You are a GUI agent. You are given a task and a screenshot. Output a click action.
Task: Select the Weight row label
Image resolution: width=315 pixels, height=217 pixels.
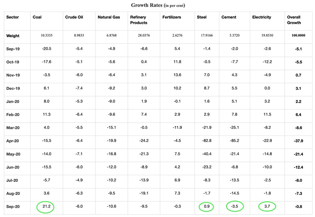(13, 36)
